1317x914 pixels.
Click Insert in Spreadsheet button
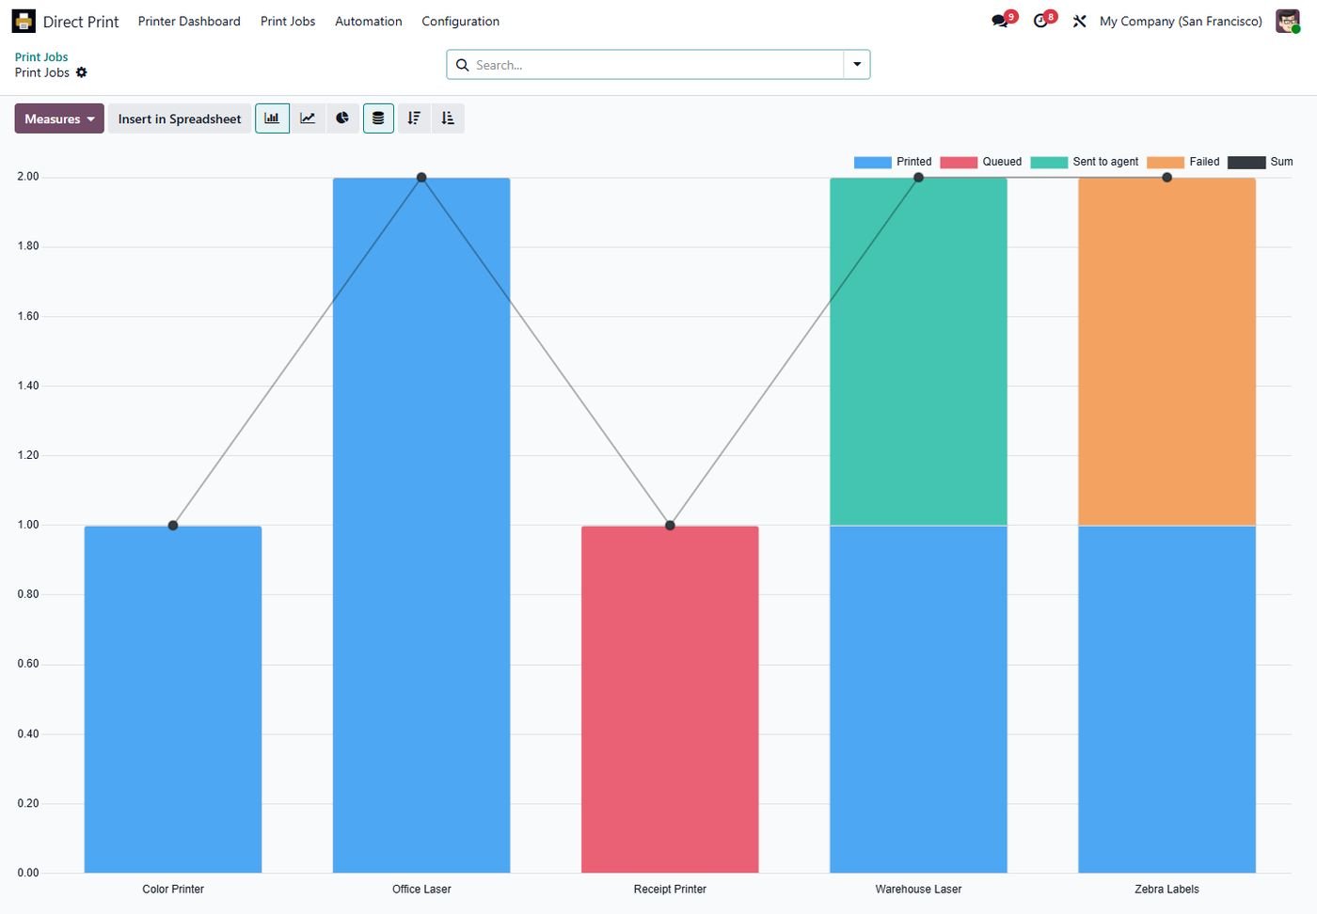pos(180,118)
